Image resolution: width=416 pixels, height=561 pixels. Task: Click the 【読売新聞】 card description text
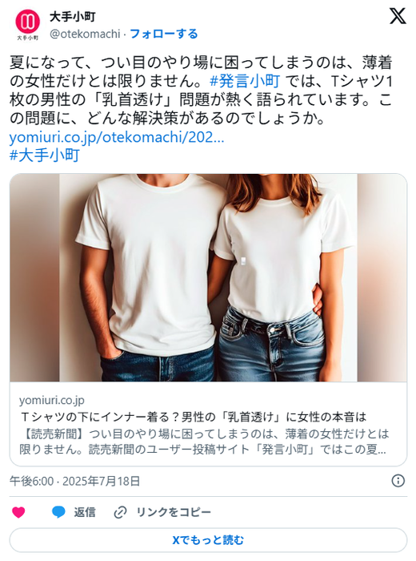(x=203, y=442)
